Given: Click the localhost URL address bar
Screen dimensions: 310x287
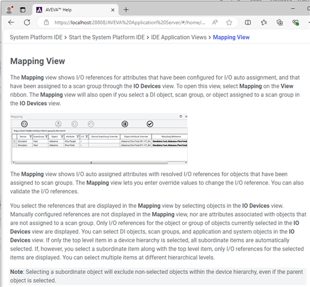Looking at the screenshot, I should coord(130,23).
